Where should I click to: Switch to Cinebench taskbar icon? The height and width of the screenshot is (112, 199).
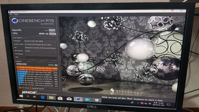[78, 99]
